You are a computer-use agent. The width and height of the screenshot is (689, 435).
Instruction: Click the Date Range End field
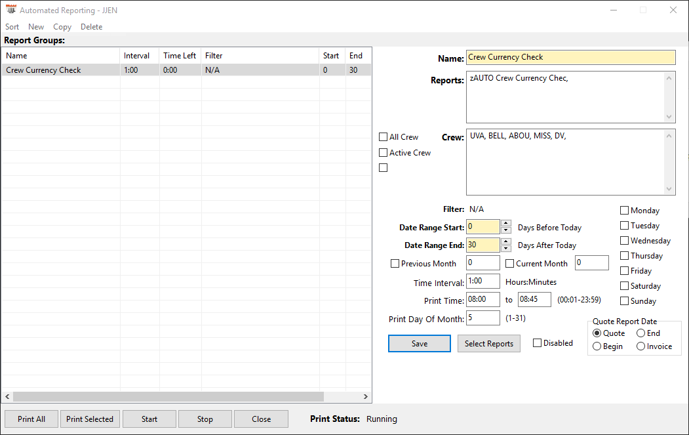pyautogui.click(x=483, y=245)
